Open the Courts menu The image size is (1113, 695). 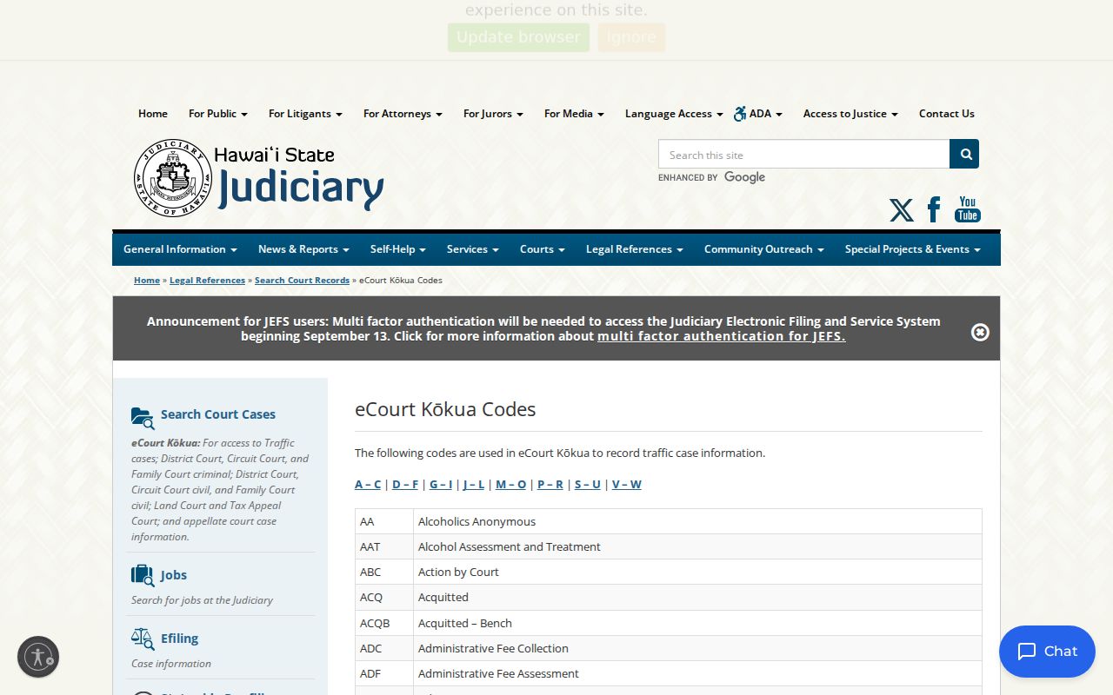click(543, 249)
